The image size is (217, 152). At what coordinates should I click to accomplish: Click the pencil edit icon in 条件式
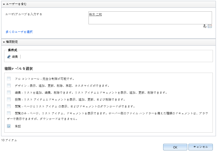click(9, 57)
